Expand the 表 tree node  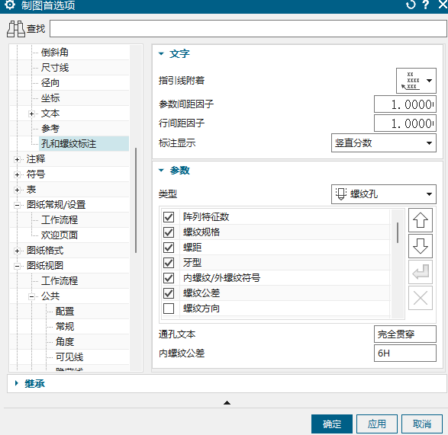tap(17, 190)
